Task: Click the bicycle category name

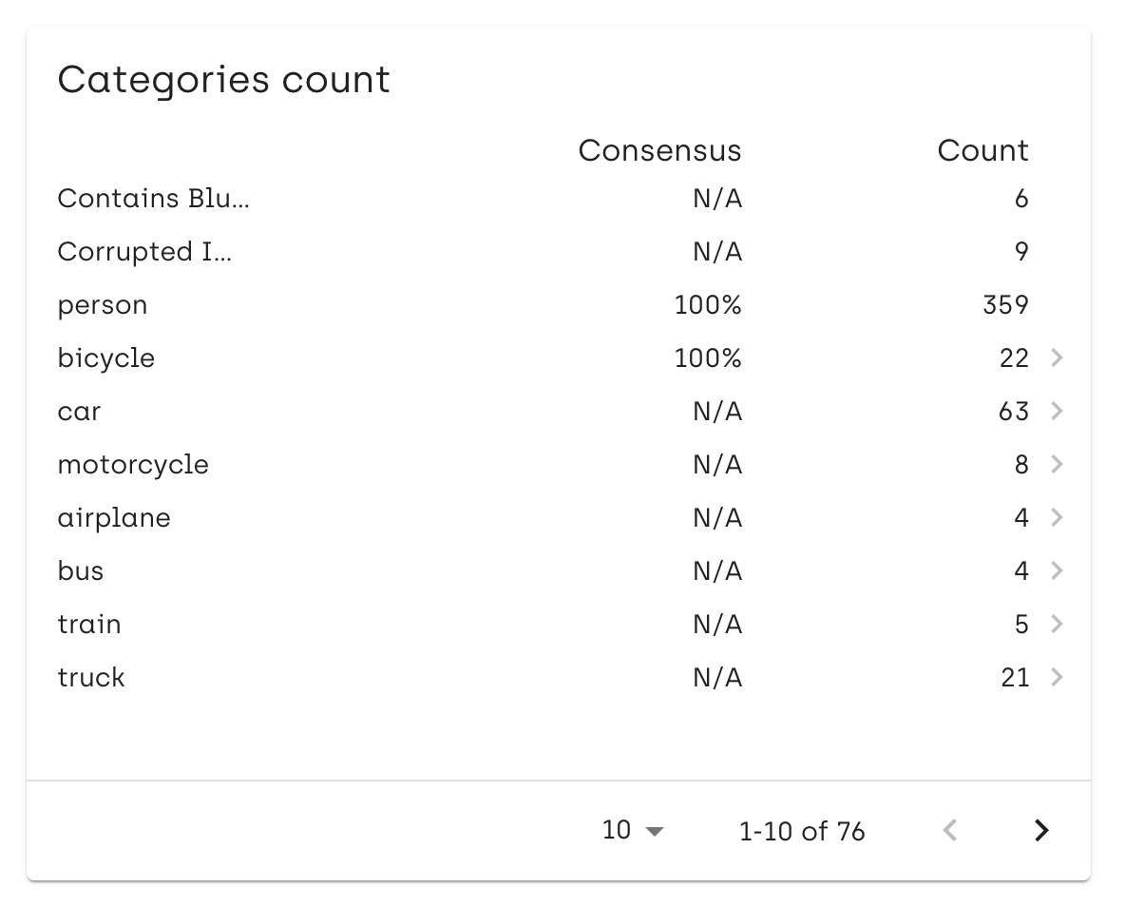Action: click(x=106, y=358)
